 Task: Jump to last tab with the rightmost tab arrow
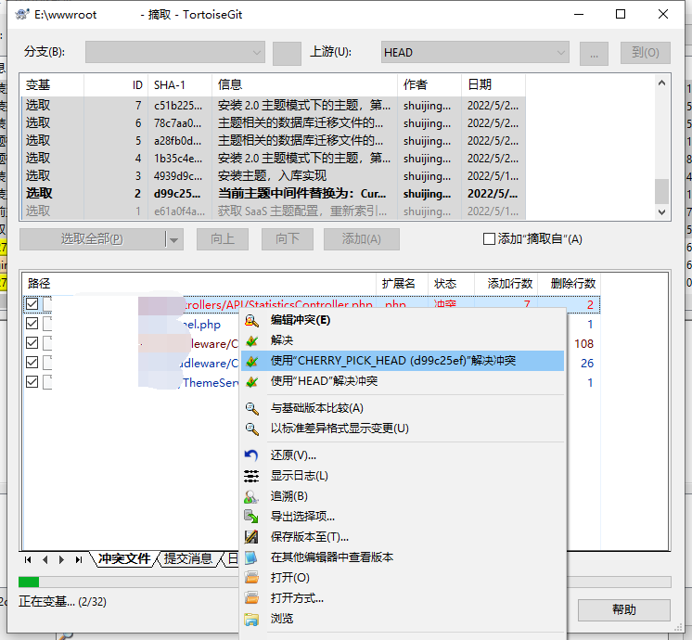79,559
